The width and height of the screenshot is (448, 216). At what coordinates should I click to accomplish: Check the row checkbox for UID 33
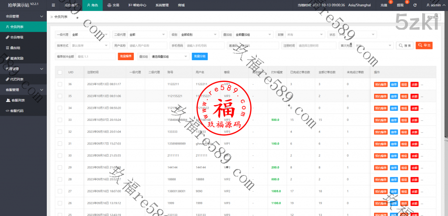60,120
